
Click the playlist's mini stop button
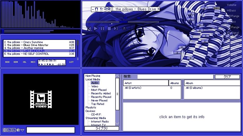pos(47,64)
